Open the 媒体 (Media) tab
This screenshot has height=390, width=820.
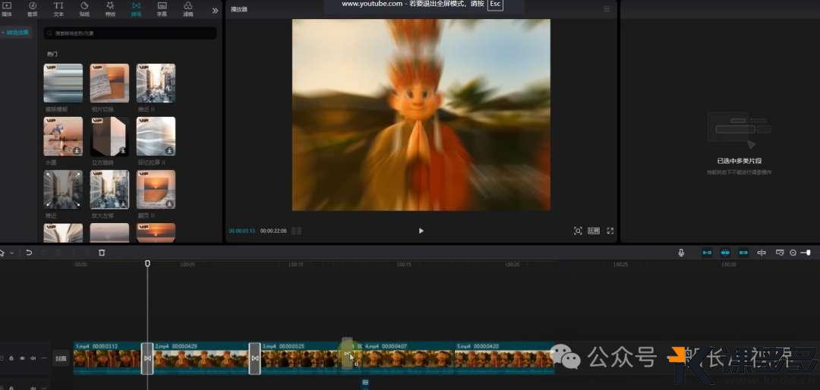(6, 9)
